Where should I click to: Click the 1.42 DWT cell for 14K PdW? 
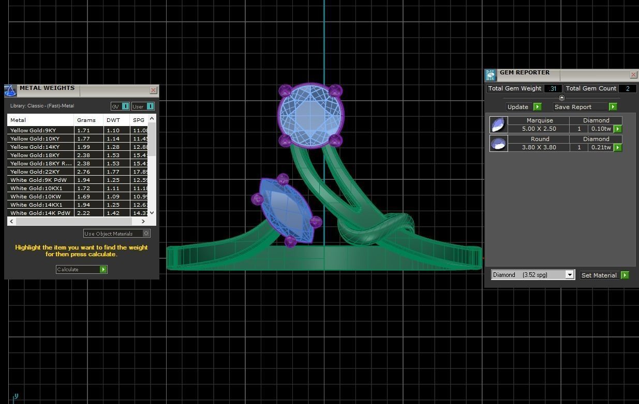(x=116, y=213)
